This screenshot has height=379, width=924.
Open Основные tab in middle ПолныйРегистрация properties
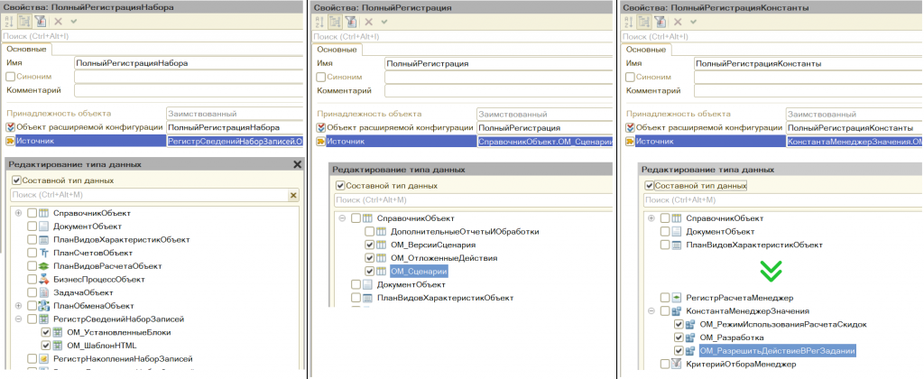(337, 50)
